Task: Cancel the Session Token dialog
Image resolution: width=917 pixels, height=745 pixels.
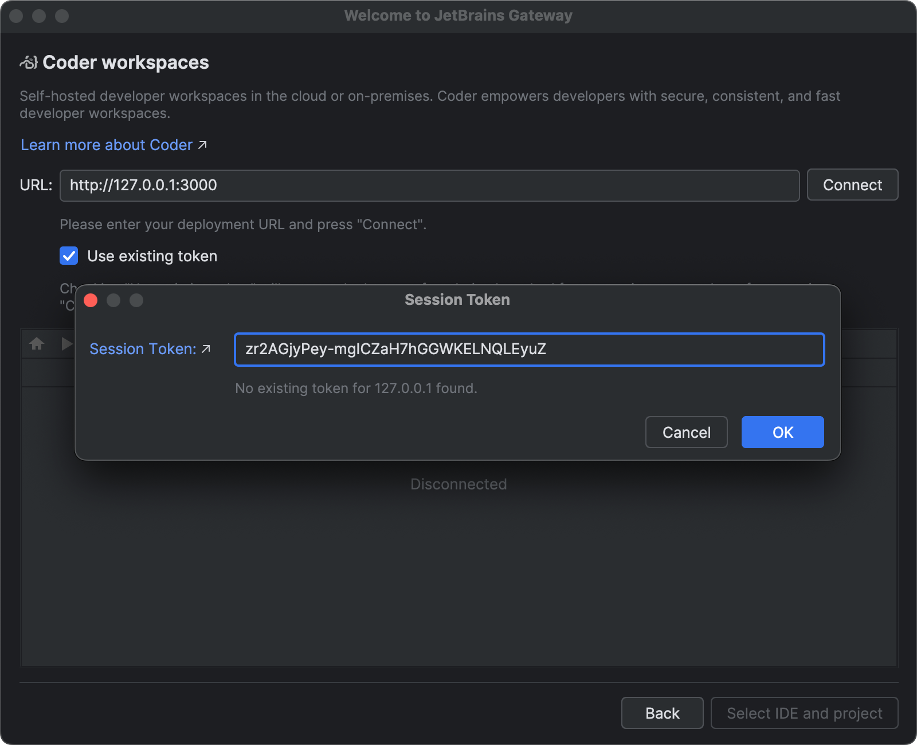Action: coord(686,432)
